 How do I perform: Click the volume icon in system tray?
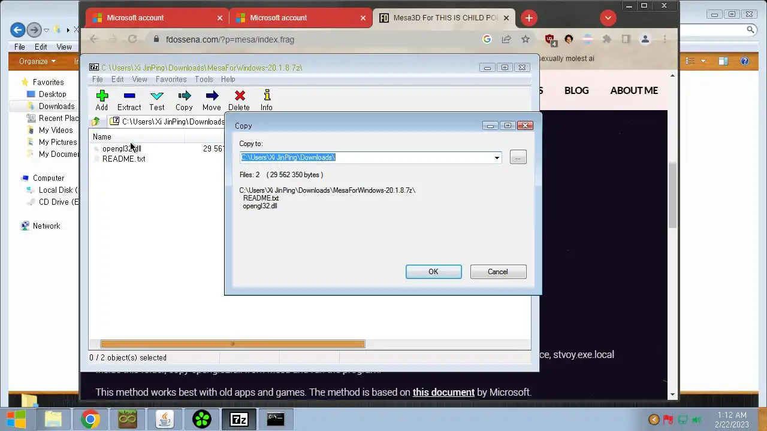[696, 420]
